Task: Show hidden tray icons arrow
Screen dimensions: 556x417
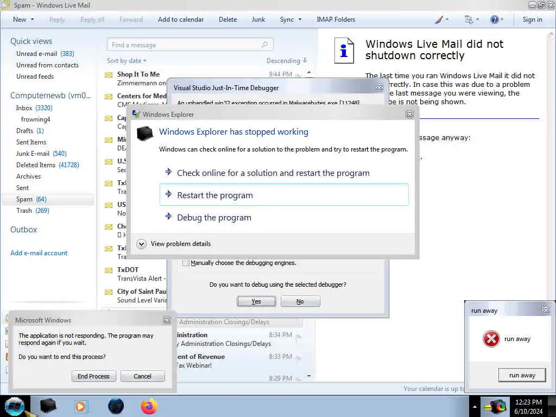Action: pyautogui.click(x=475, y=407)
